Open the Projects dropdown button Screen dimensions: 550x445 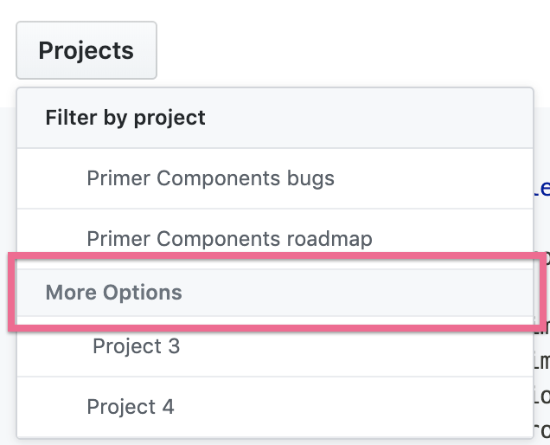(x=86, y=50)
